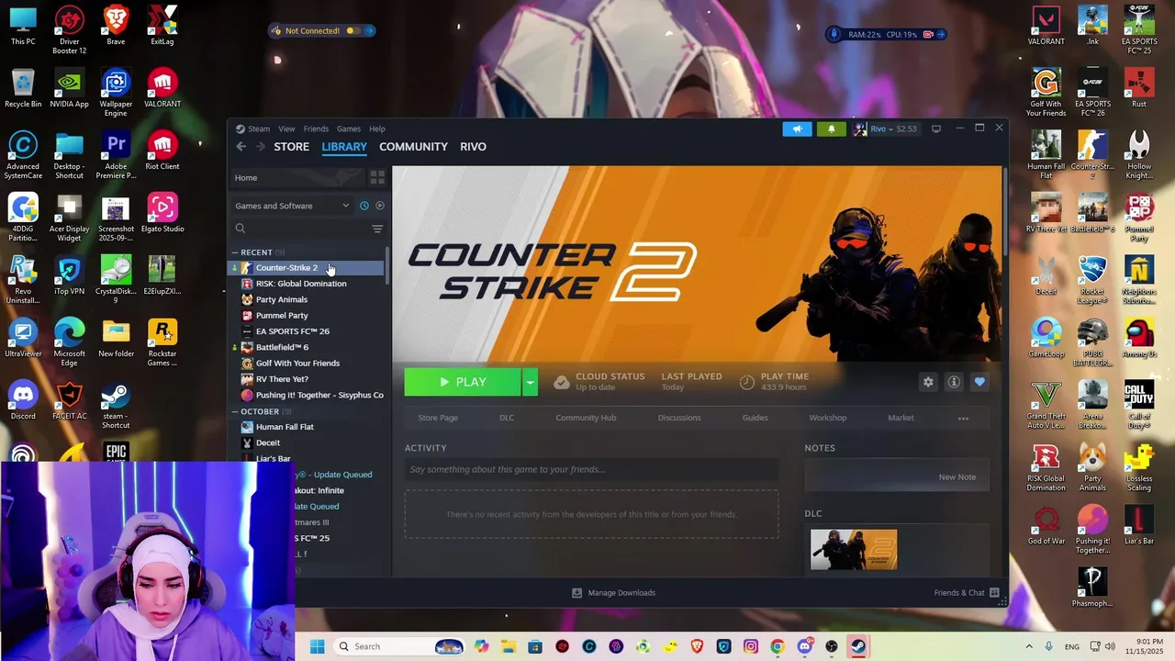
Task: Open the Games menu
Action: pos(349,129)
